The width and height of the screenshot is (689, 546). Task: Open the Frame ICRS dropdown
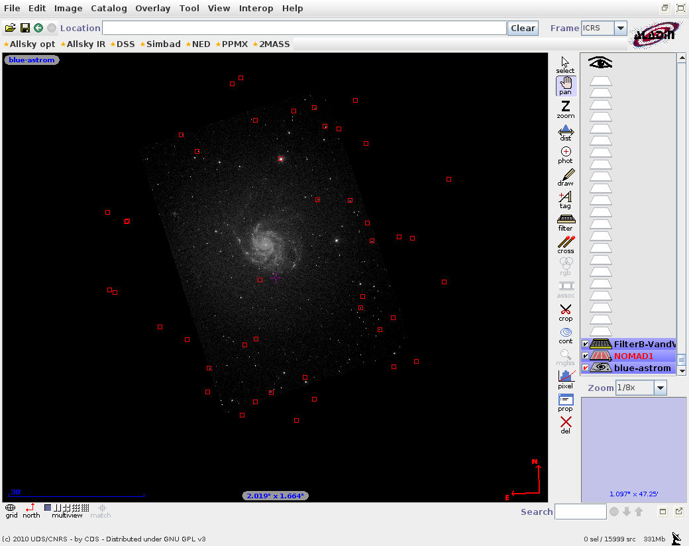pyautogui.click(x=620, y=28)
